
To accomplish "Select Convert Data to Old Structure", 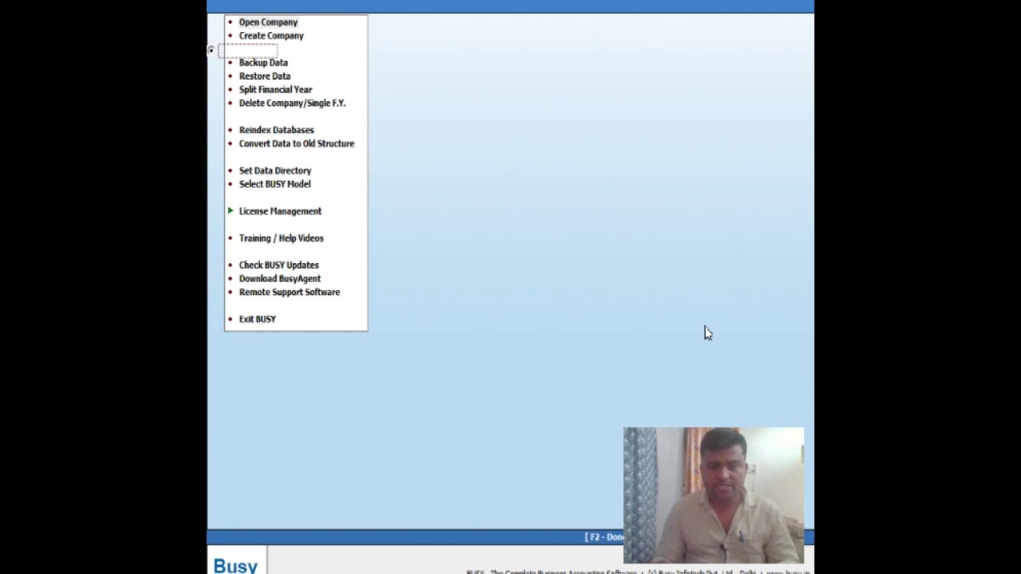I will [297, 143].
